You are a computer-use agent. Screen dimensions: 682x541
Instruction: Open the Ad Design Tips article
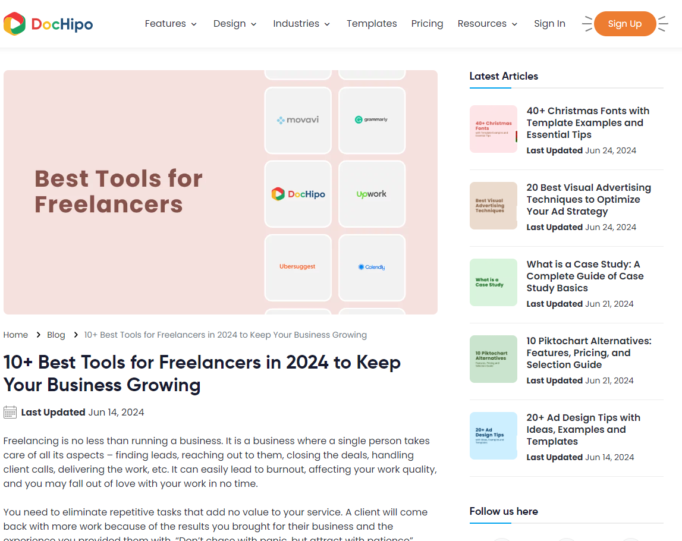pyautogui.click(x=583, y=429)
